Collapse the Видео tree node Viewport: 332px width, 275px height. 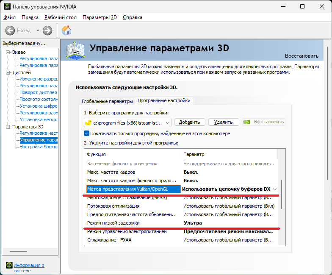pyautogui.click(x=8, y=52)
